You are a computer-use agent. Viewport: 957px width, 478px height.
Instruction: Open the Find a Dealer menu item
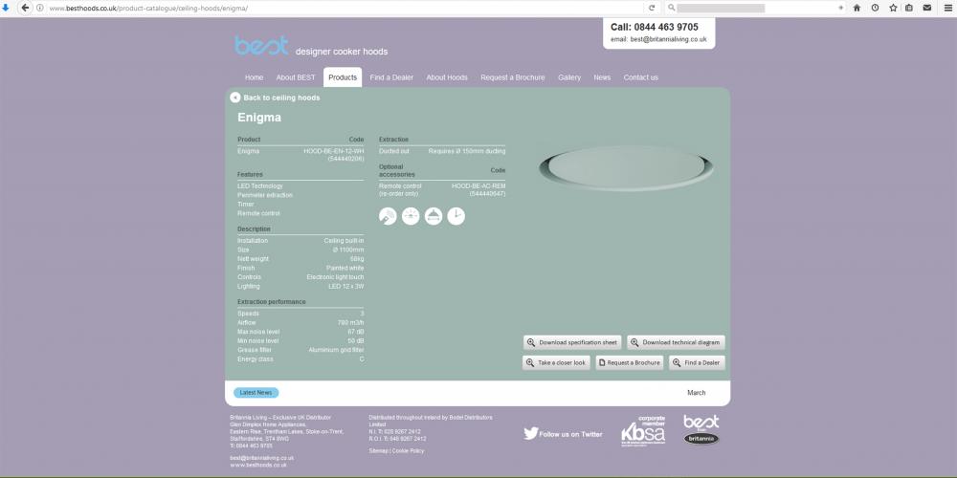coord(391,77)
